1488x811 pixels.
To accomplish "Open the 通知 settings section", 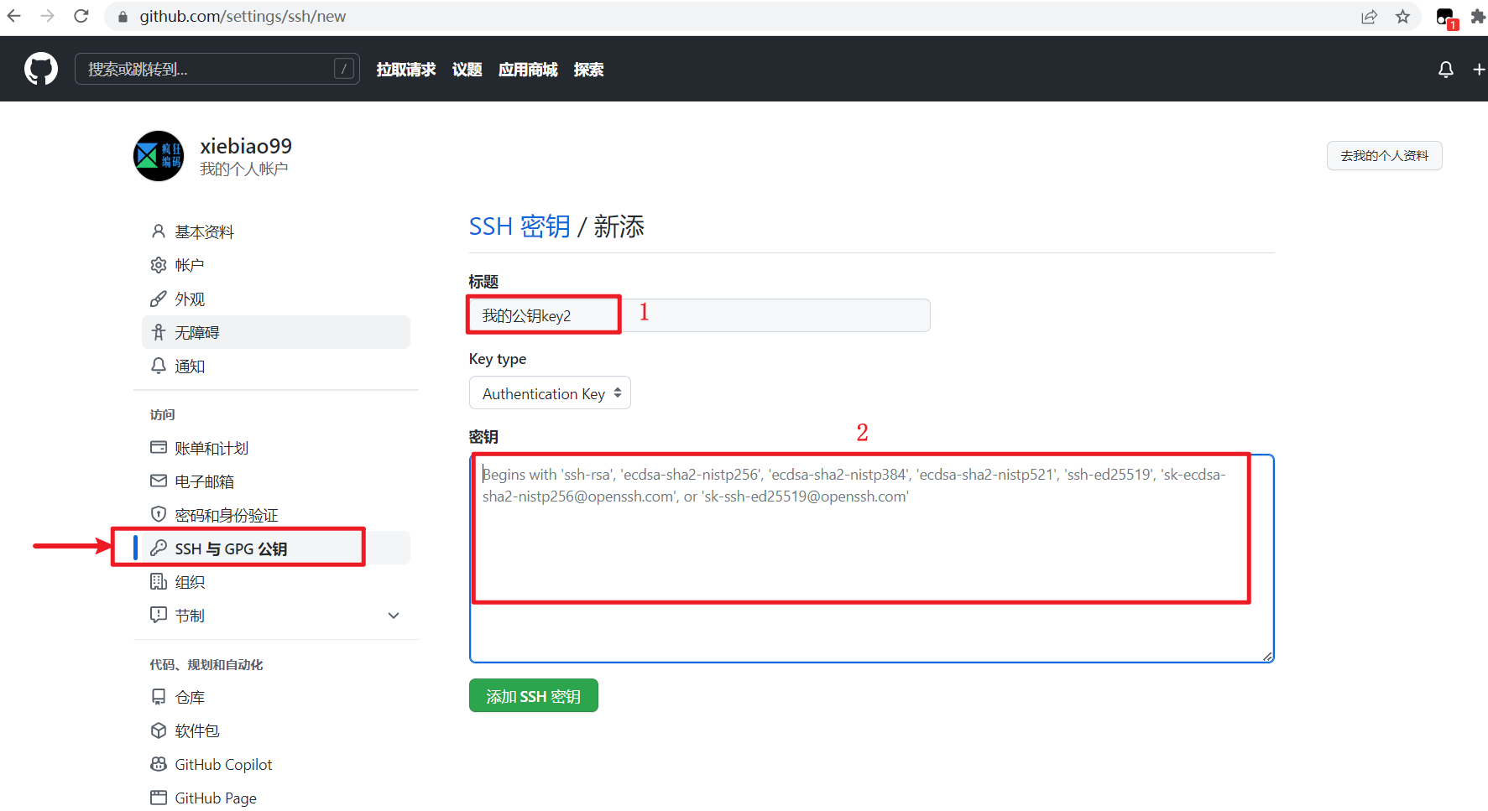I will tap(189, 366).
